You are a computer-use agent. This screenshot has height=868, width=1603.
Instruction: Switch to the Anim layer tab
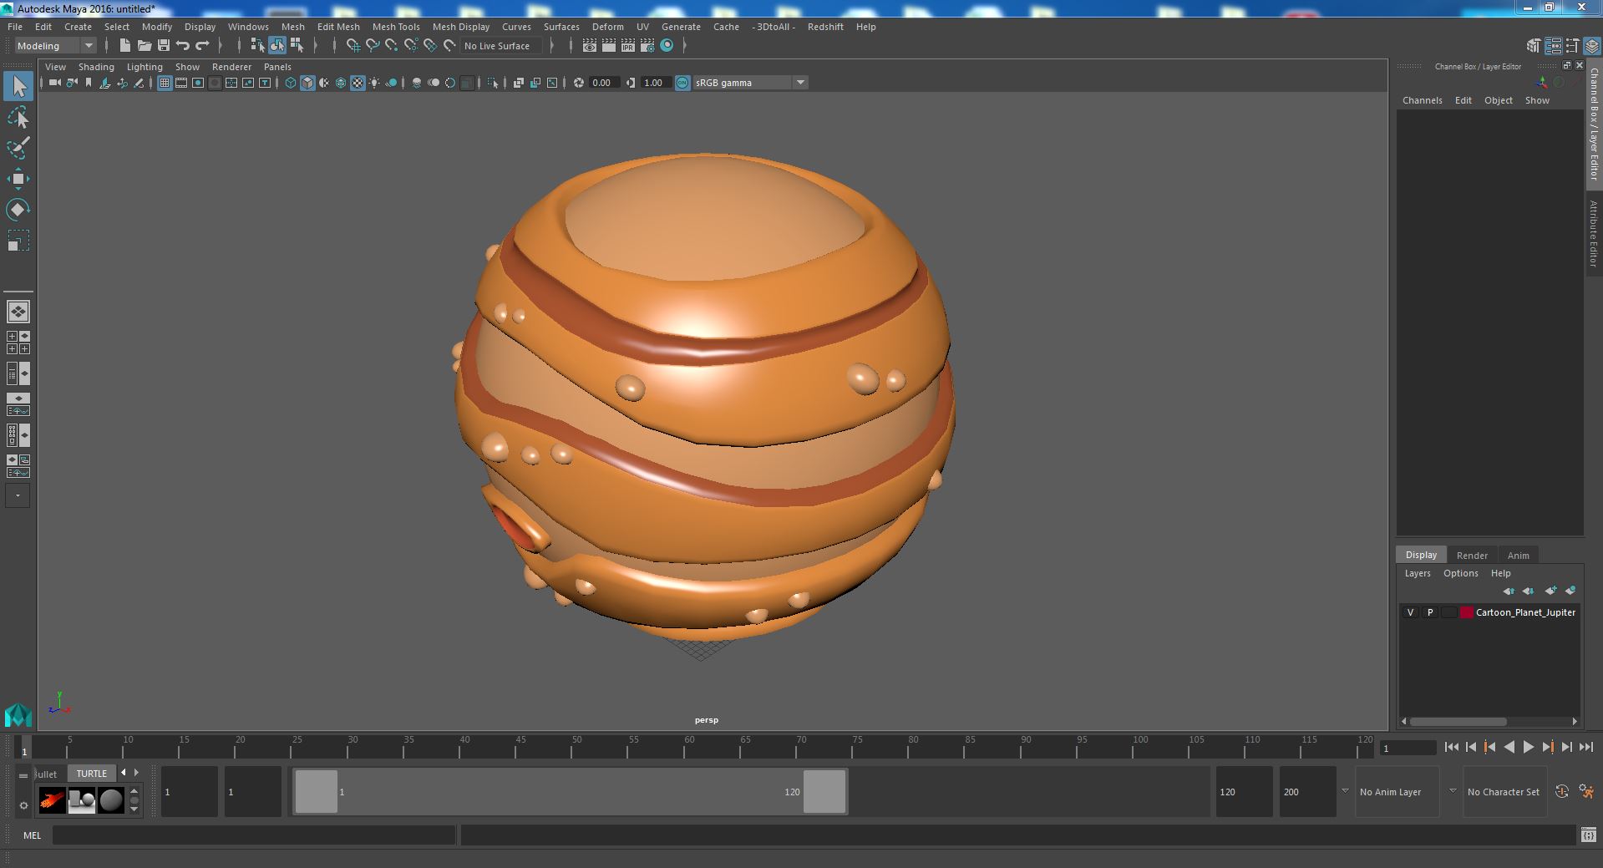click(x=1518, y=556)
